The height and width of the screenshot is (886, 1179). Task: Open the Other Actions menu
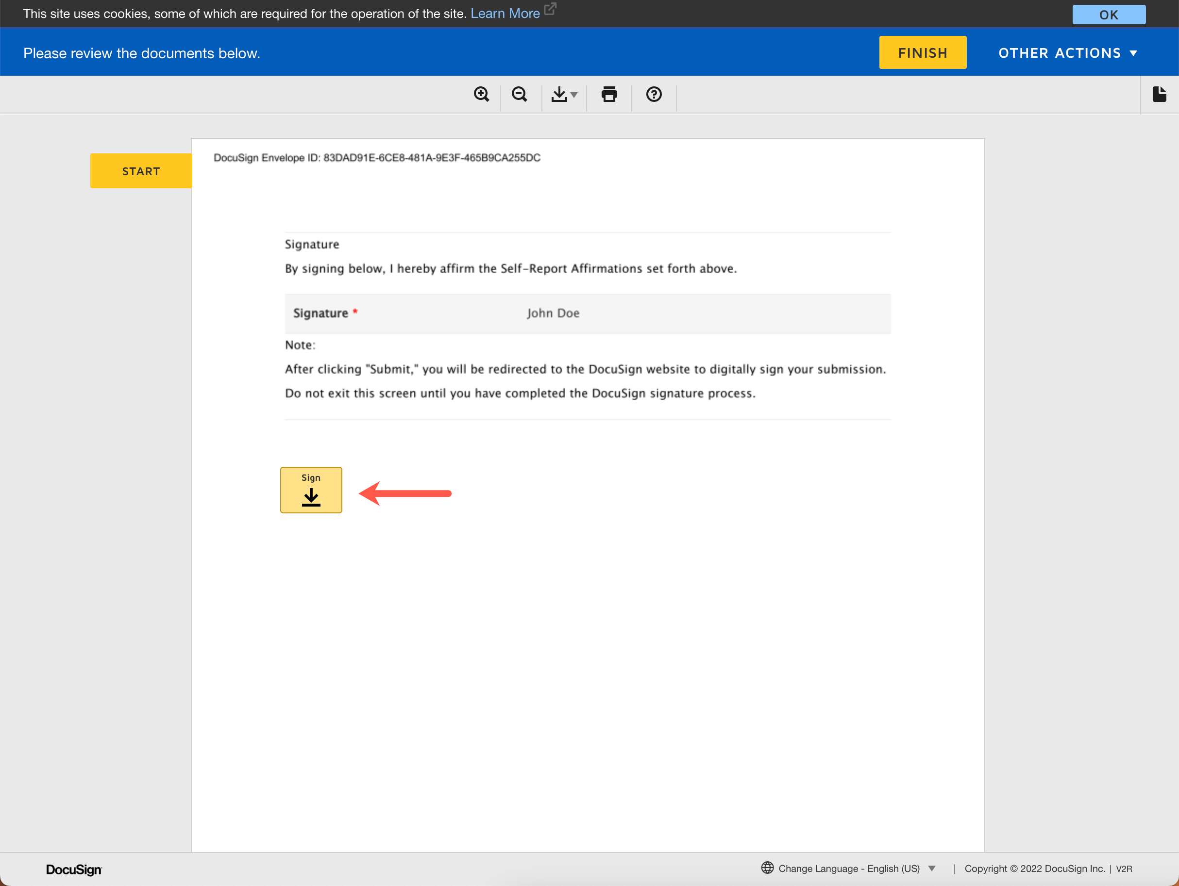tap(1067, 53)
